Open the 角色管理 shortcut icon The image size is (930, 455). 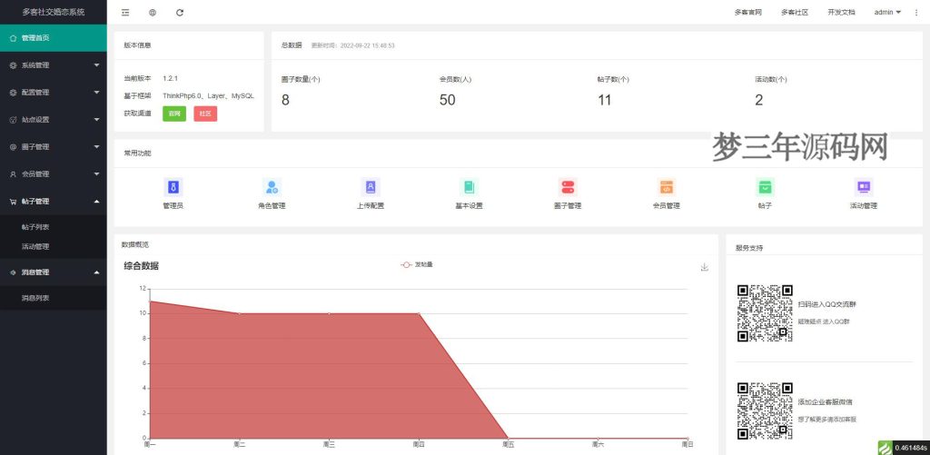point(272,187)
